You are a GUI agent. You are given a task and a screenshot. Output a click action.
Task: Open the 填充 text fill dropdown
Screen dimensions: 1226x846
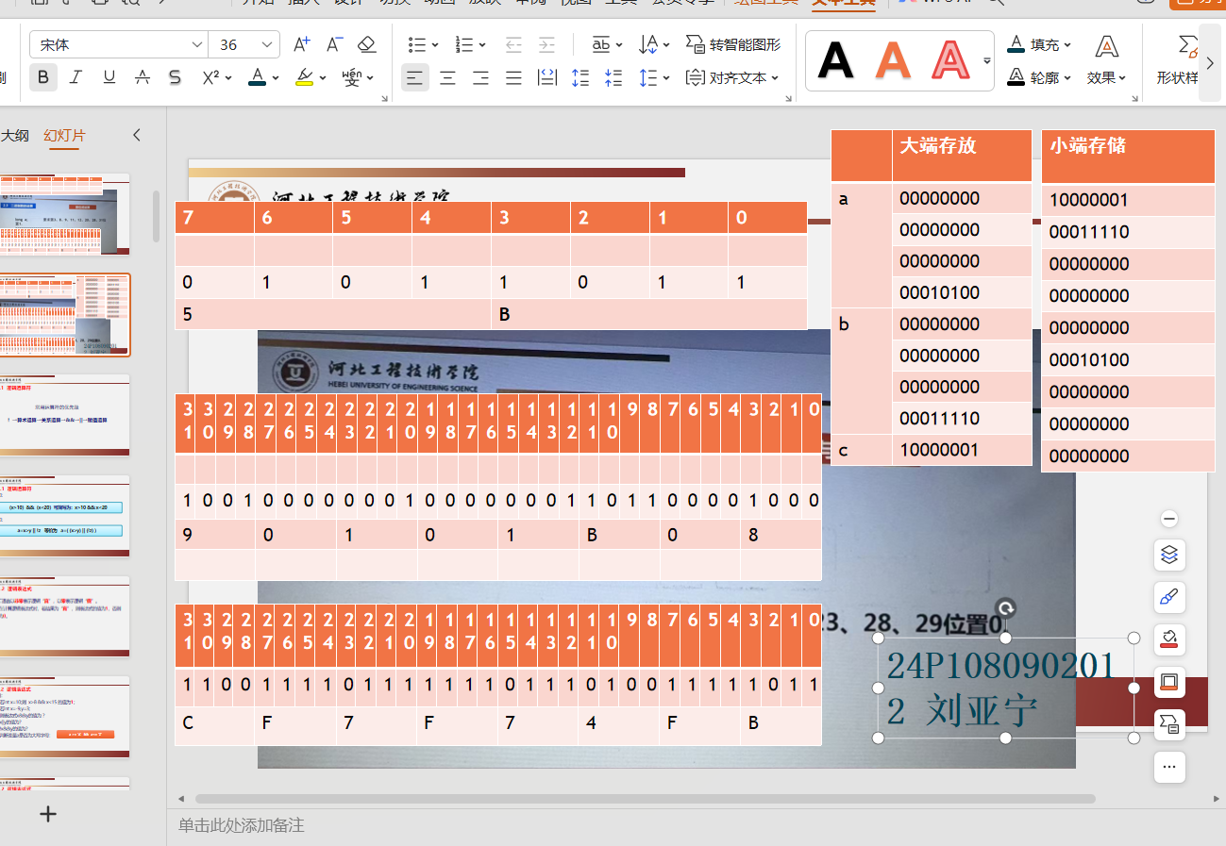click(x=1039, y=44)
